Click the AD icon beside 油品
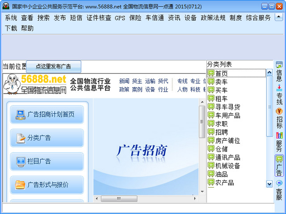The height and width of the screenshot is (214, 286). [211, 174]
